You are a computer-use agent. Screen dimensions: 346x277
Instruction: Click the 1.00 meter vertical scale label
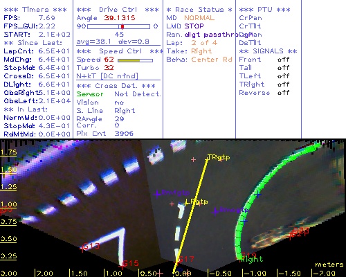click(x=8, y=204)
